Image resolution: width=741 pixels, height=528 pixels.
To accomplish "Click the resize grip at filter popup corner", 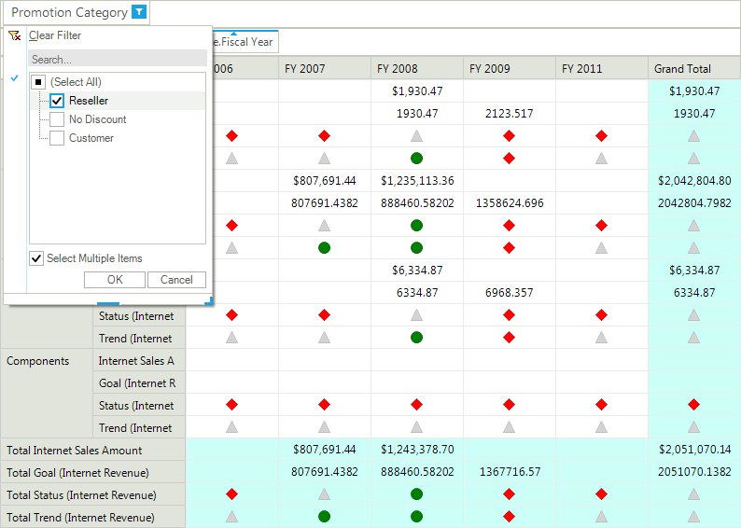I will pyautogui.click(x=208, y=300).
